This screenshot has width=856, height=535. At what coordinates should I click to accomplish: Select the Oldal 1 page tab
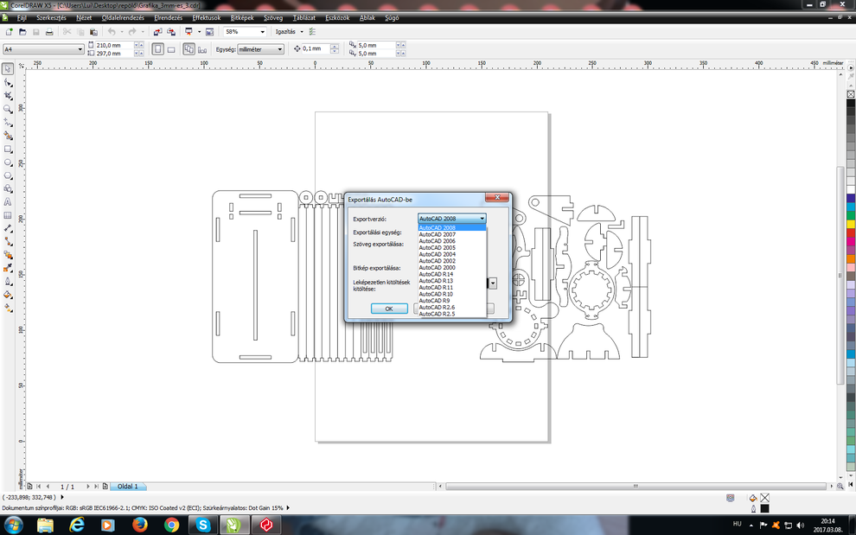pyautogui.click(x=128, y=487)
